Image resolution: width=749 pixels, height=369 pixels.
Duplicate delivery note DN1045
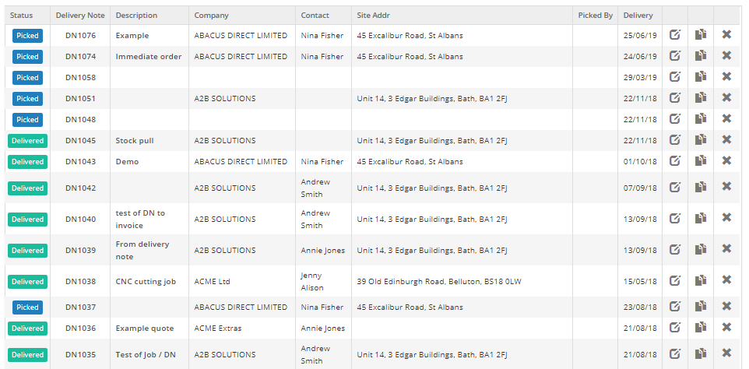(701, 140)
